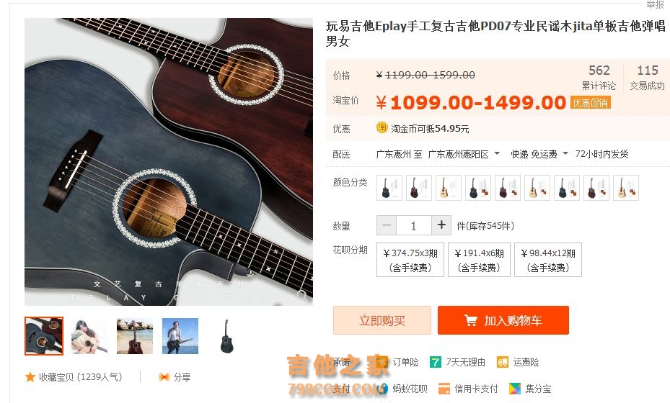Click the favorite star icon
The image size is (670, 403).
coord(30,377)
